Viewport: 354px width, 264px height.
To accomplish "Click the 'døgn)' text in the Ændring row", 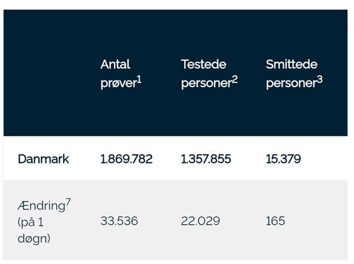I will pos(34,238).
